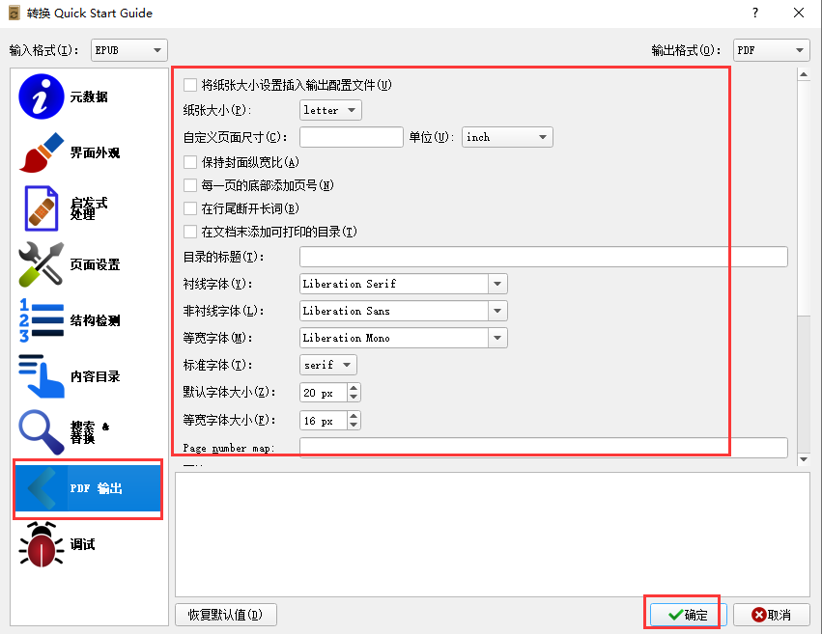
Task: Open the 启发式处理 (Heuristics) settings
Action: point(87,207)
